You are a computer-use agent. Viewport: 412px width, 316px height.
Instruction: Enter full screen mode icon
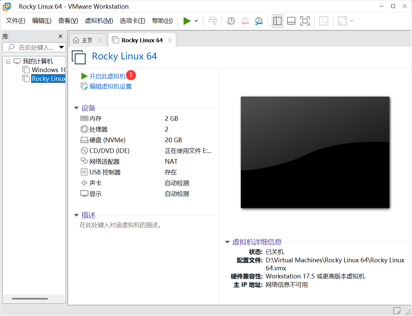pos(305,21)
